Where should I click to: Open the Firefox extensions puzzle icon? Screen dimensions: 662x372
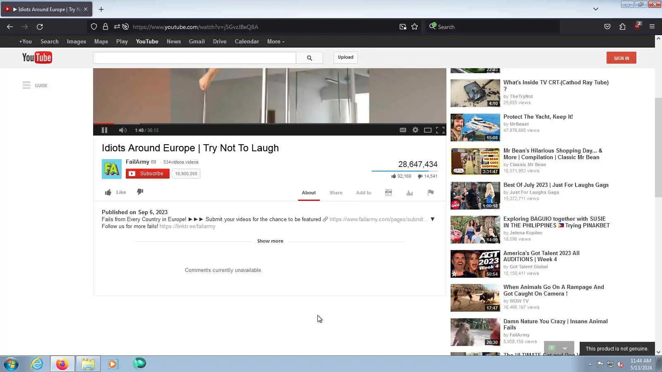[622, 27]
